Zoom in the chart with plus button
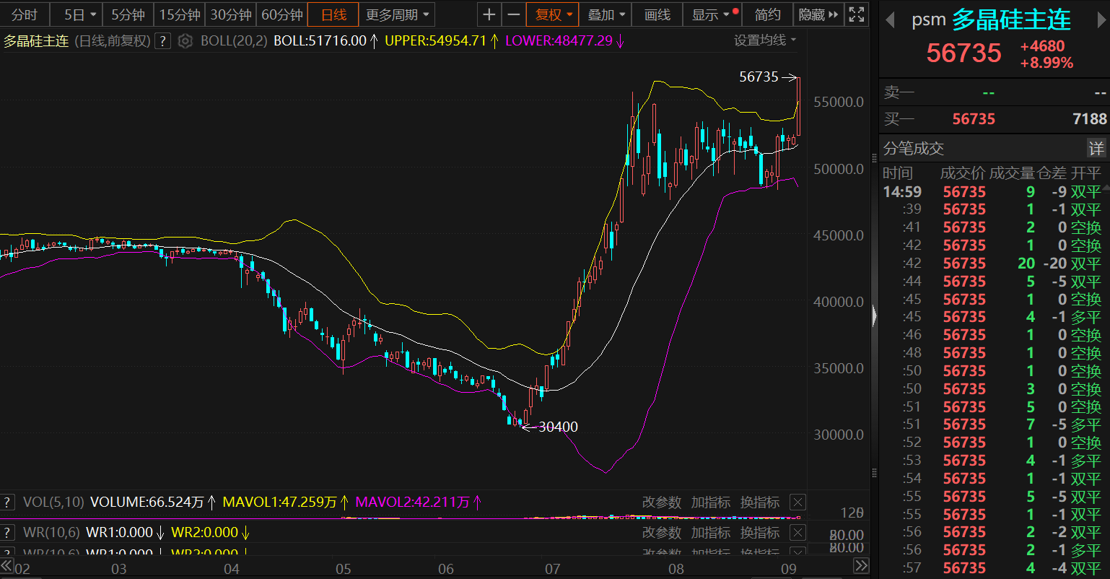The height and width of the screenshot is (579, 1110). click(x=489, y=14)
